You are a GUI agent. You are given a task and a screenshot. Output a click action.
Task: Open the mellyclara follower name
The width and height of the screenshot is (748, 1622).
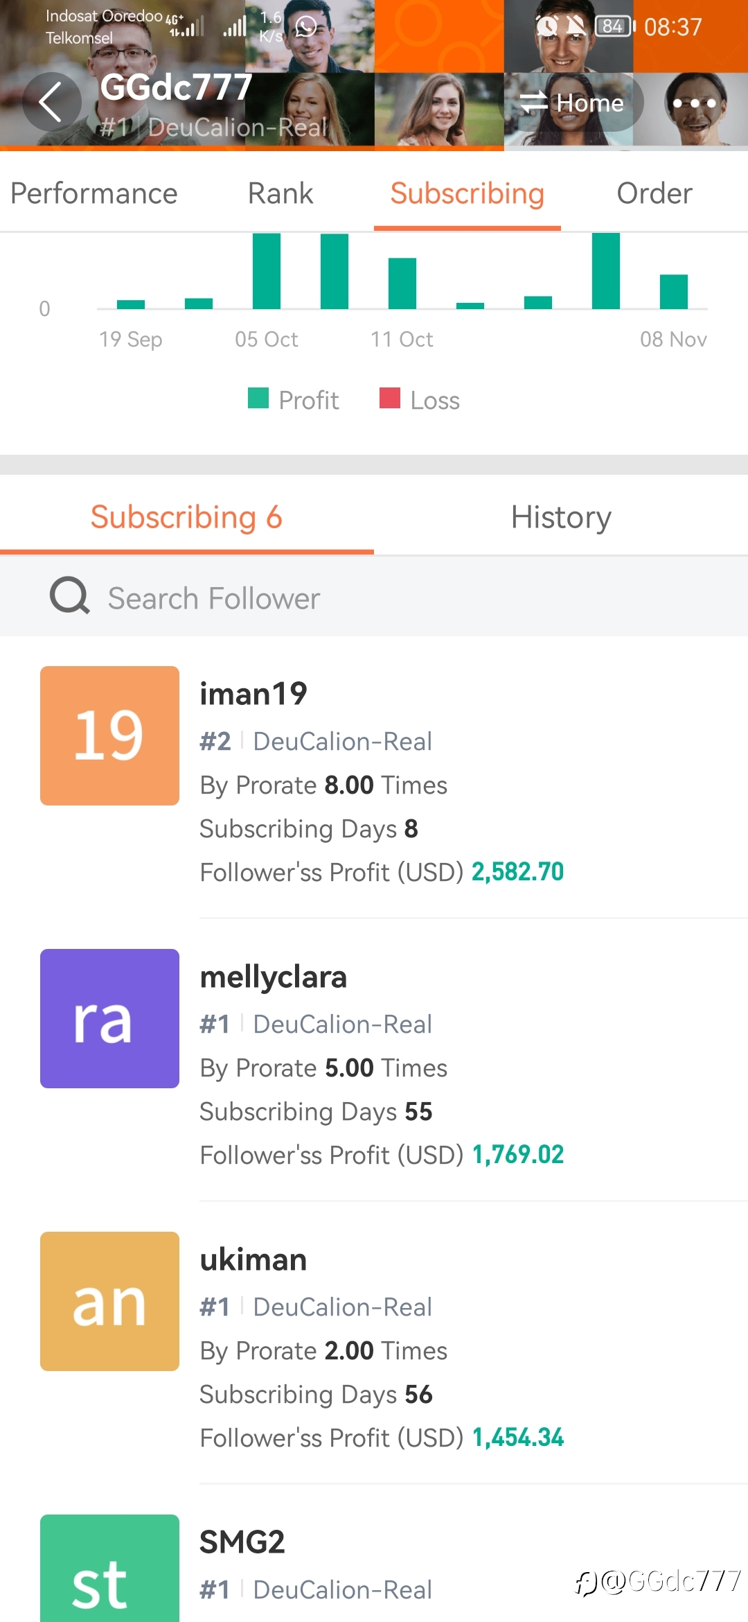(274, 977)
